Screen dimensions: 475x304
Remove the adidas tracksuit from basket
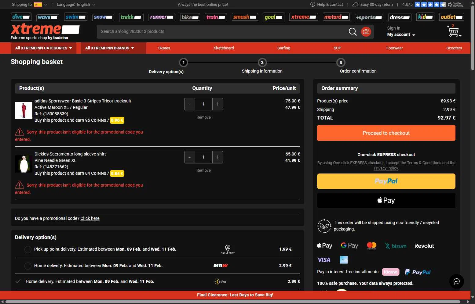(203, 117)
